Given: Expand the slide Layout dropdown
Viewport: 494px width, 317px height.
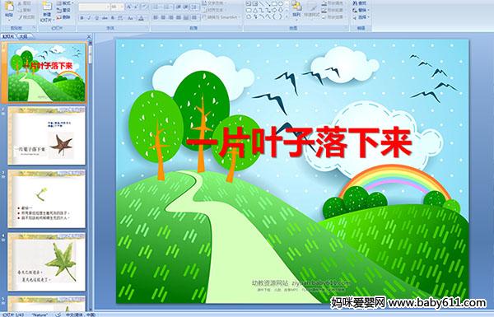Looking at the screenshot, I should (65, 3).
